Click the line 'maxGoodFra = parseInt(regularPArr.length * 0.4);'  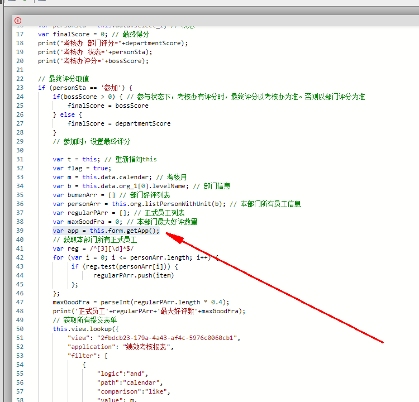pyautogui.click(x=141, y=302)
